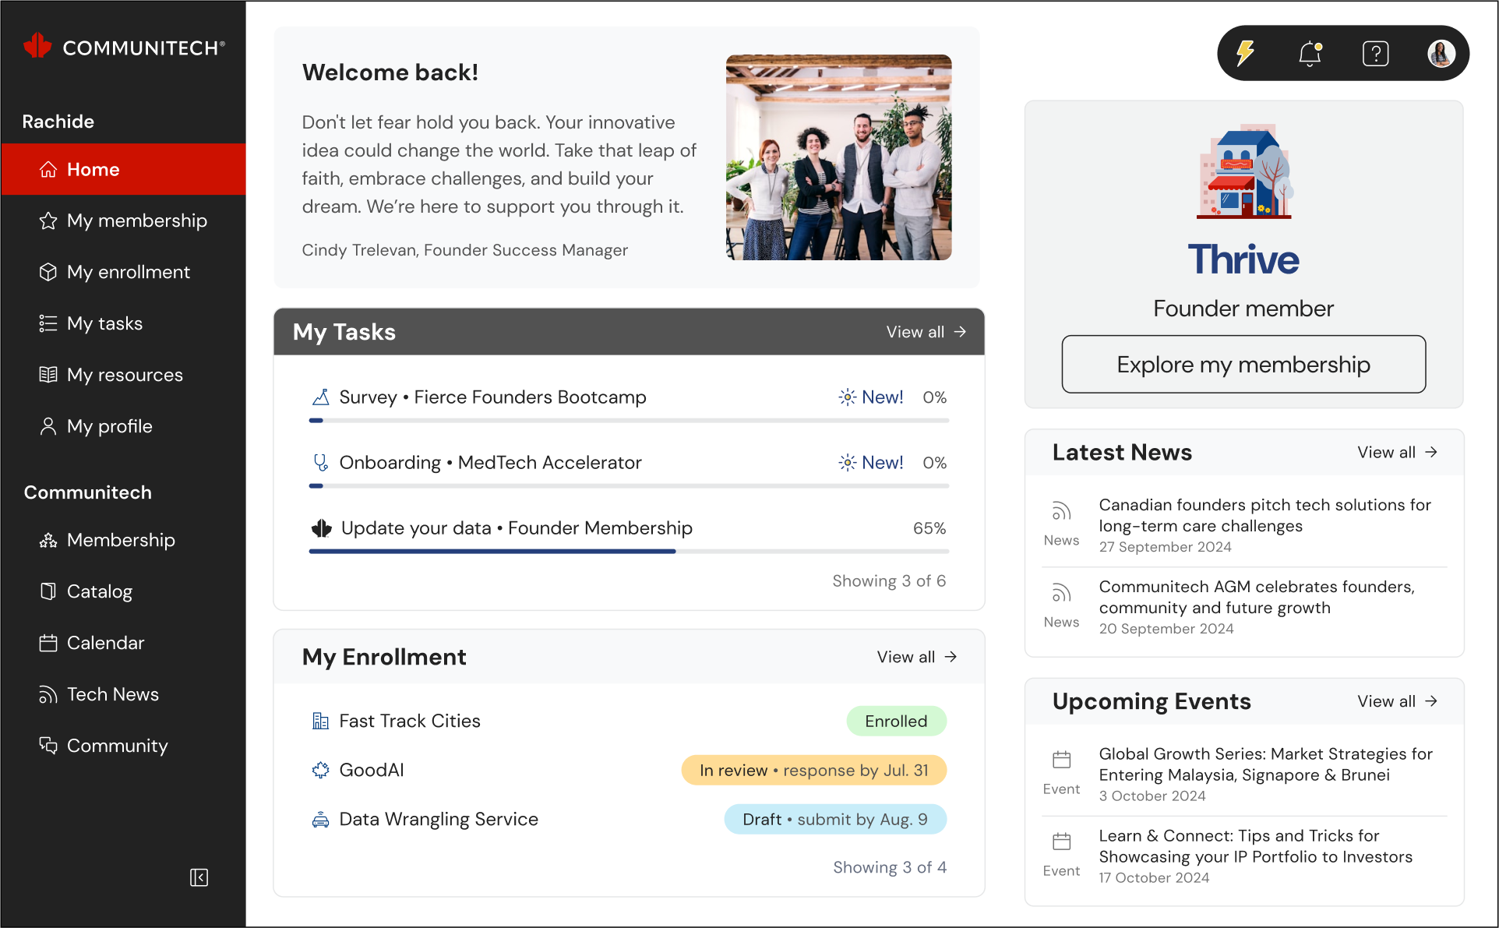The width and height of the screenshot is (1499, 928).
Task: Select Tech News in sidebar
Action: point(112,694)
